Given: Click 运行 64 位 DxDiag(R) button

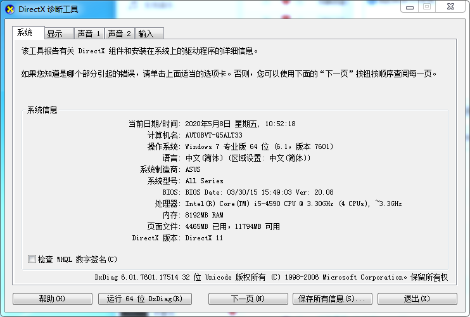Looking at the screenshot, I should click(x=145, y=299).
